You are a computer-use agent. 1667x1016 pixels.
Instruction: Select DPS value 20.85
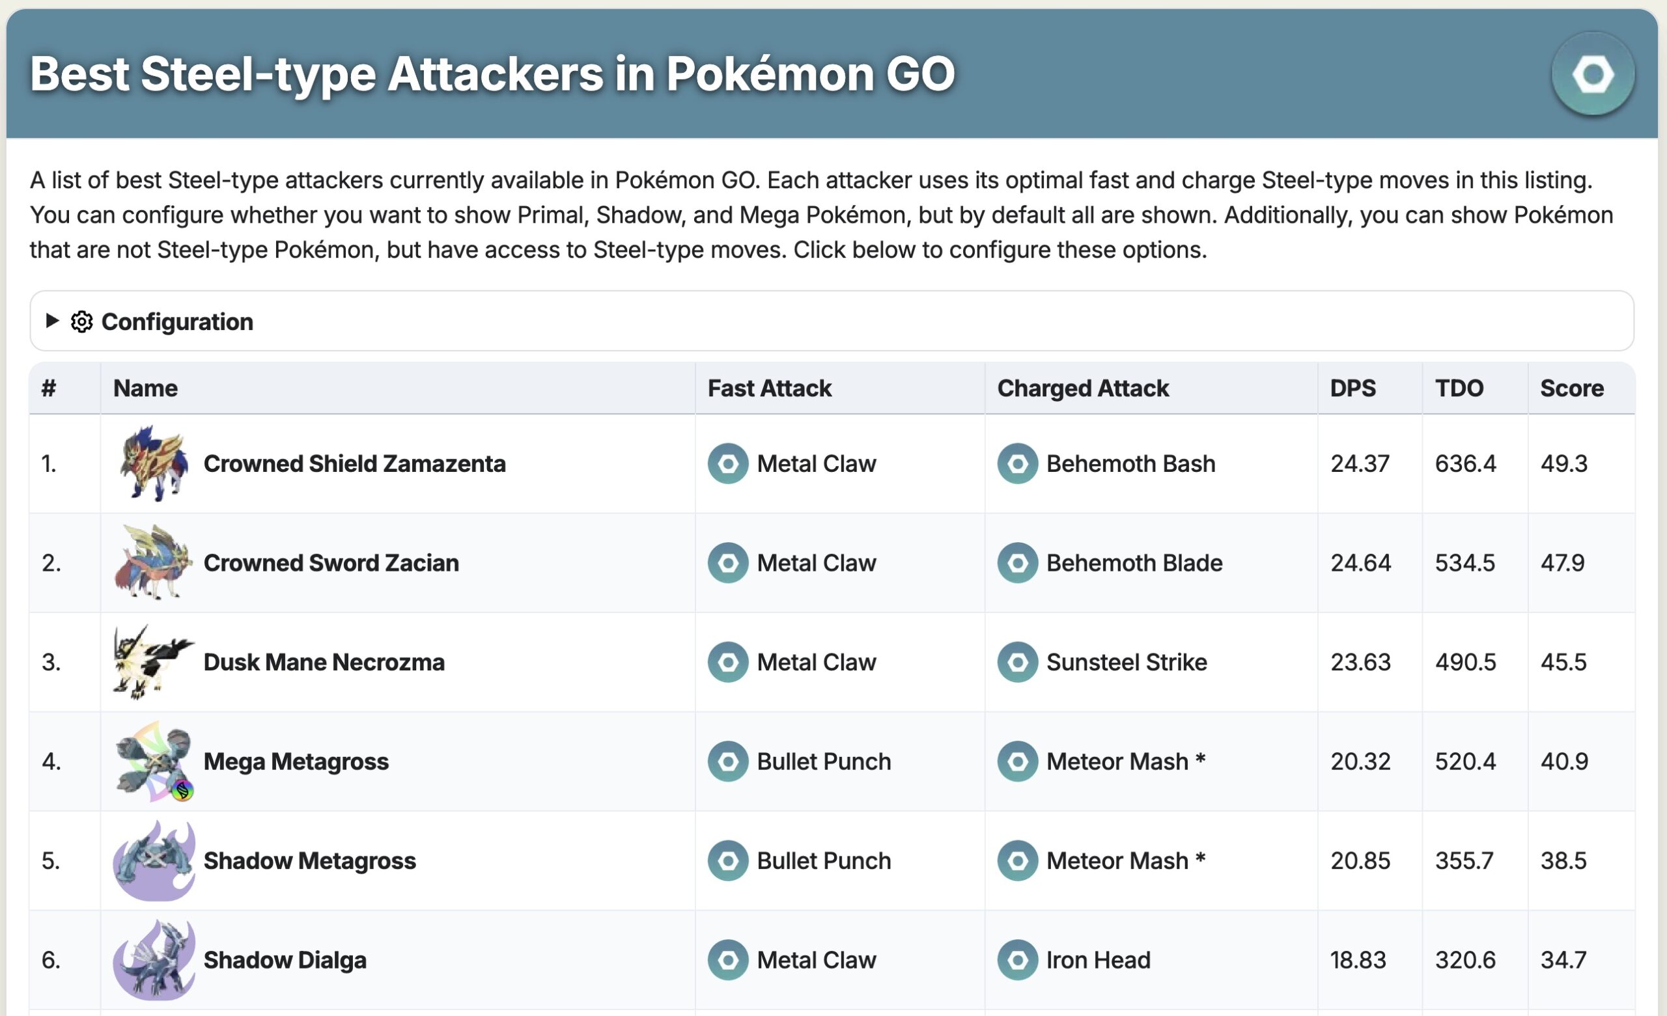click(1360, 860)
